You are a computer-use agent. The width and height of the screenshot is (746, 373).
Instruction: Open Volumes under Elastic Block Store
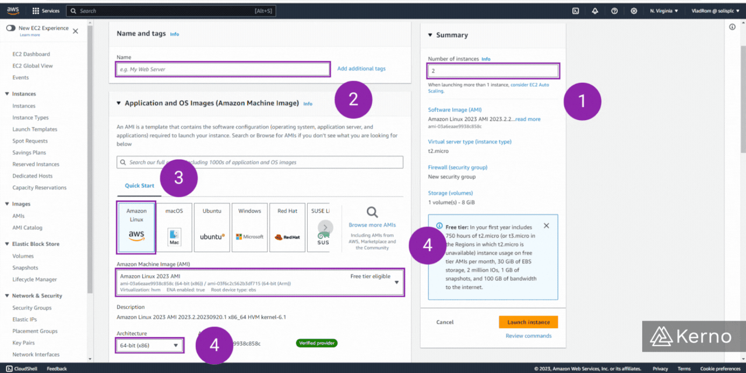[23, 256]
